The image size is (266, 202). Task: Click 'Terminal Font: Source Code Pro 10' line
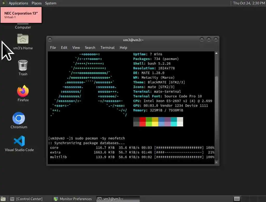click(168, 96)
